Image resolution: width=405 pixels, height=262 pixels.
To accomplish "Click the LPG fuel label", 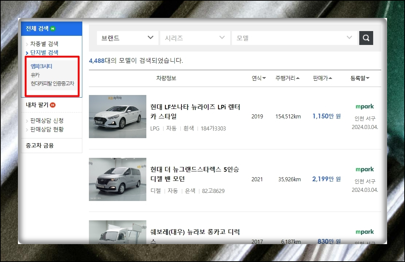I will [x=155, y=128].
